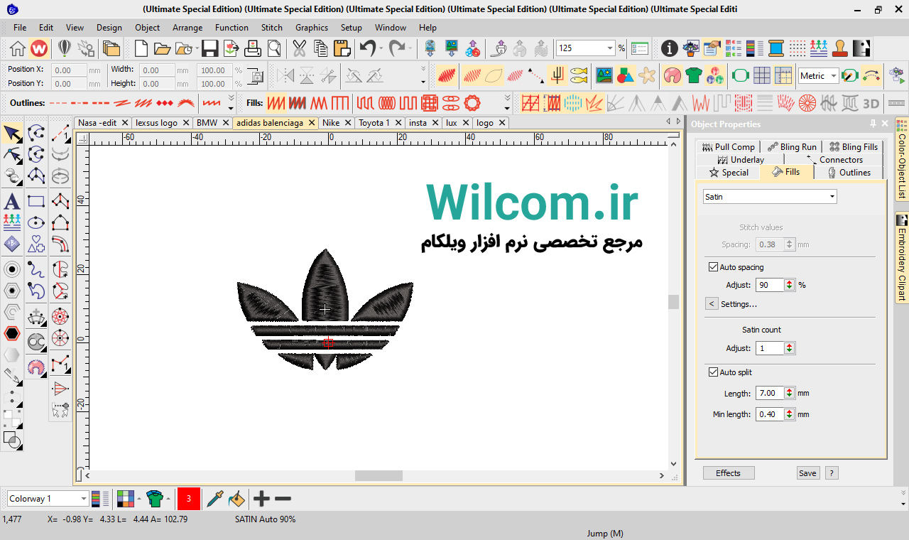Open Print Preview magnifier icon
The height and width of the screenshot is (540, 909).
(274, 48)
